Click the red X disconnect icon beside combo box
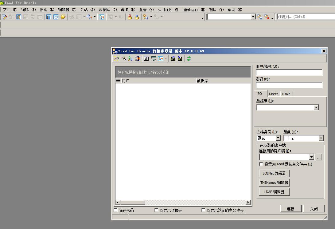The height and width of the screenshot is (229, 335). coord(267,17)
